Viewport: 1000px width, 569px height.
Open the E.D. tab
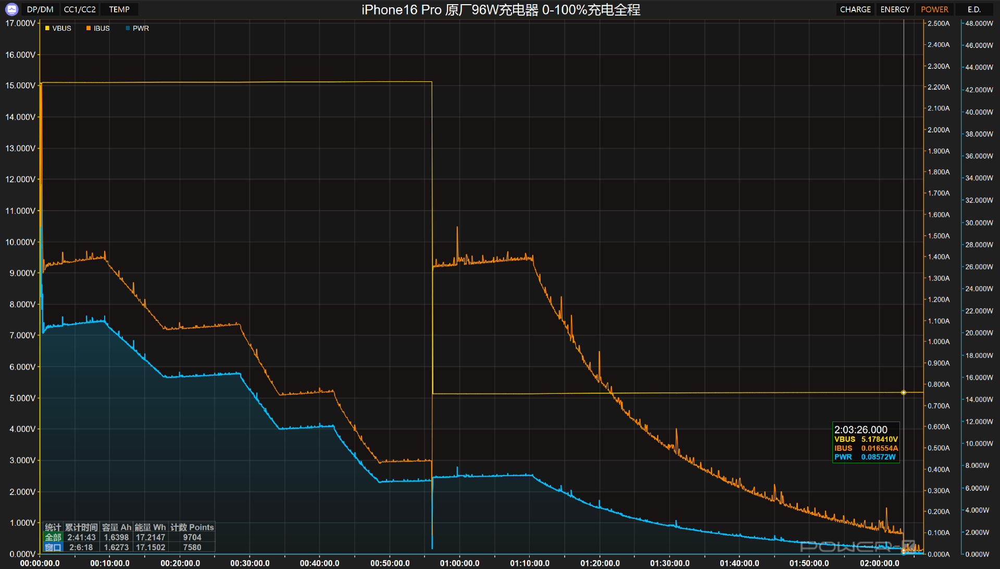(x=974, y=9)
